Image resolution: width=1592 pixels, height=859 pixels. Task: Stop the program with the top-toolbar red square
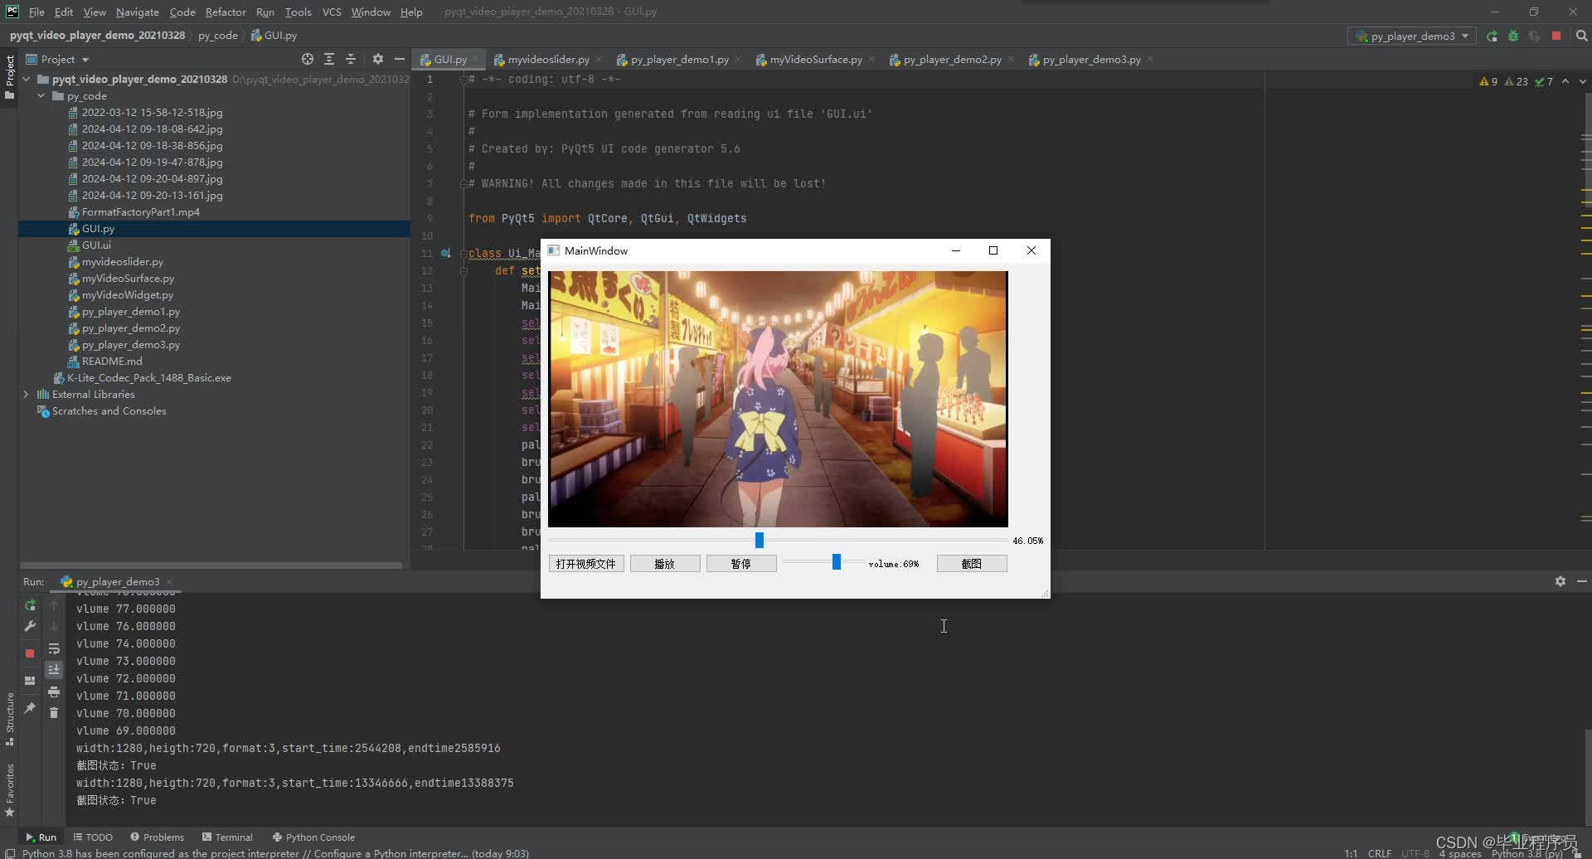pos(1556,36)
